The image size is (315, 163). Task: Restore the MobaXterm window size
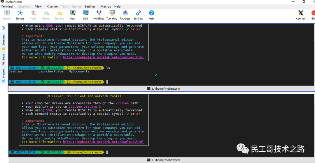click(x=304, y=2)
